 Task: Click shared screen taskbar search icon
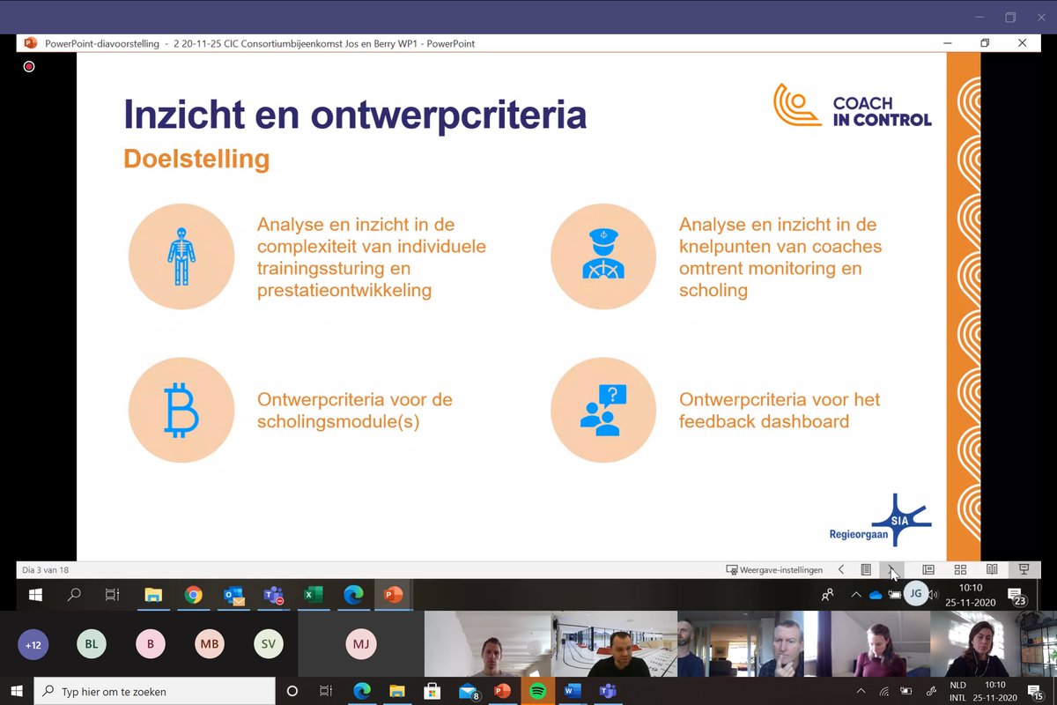pos(74,595)
